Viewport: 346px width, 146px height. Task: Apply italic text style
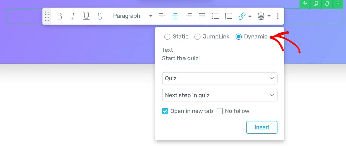coord(73,16)
